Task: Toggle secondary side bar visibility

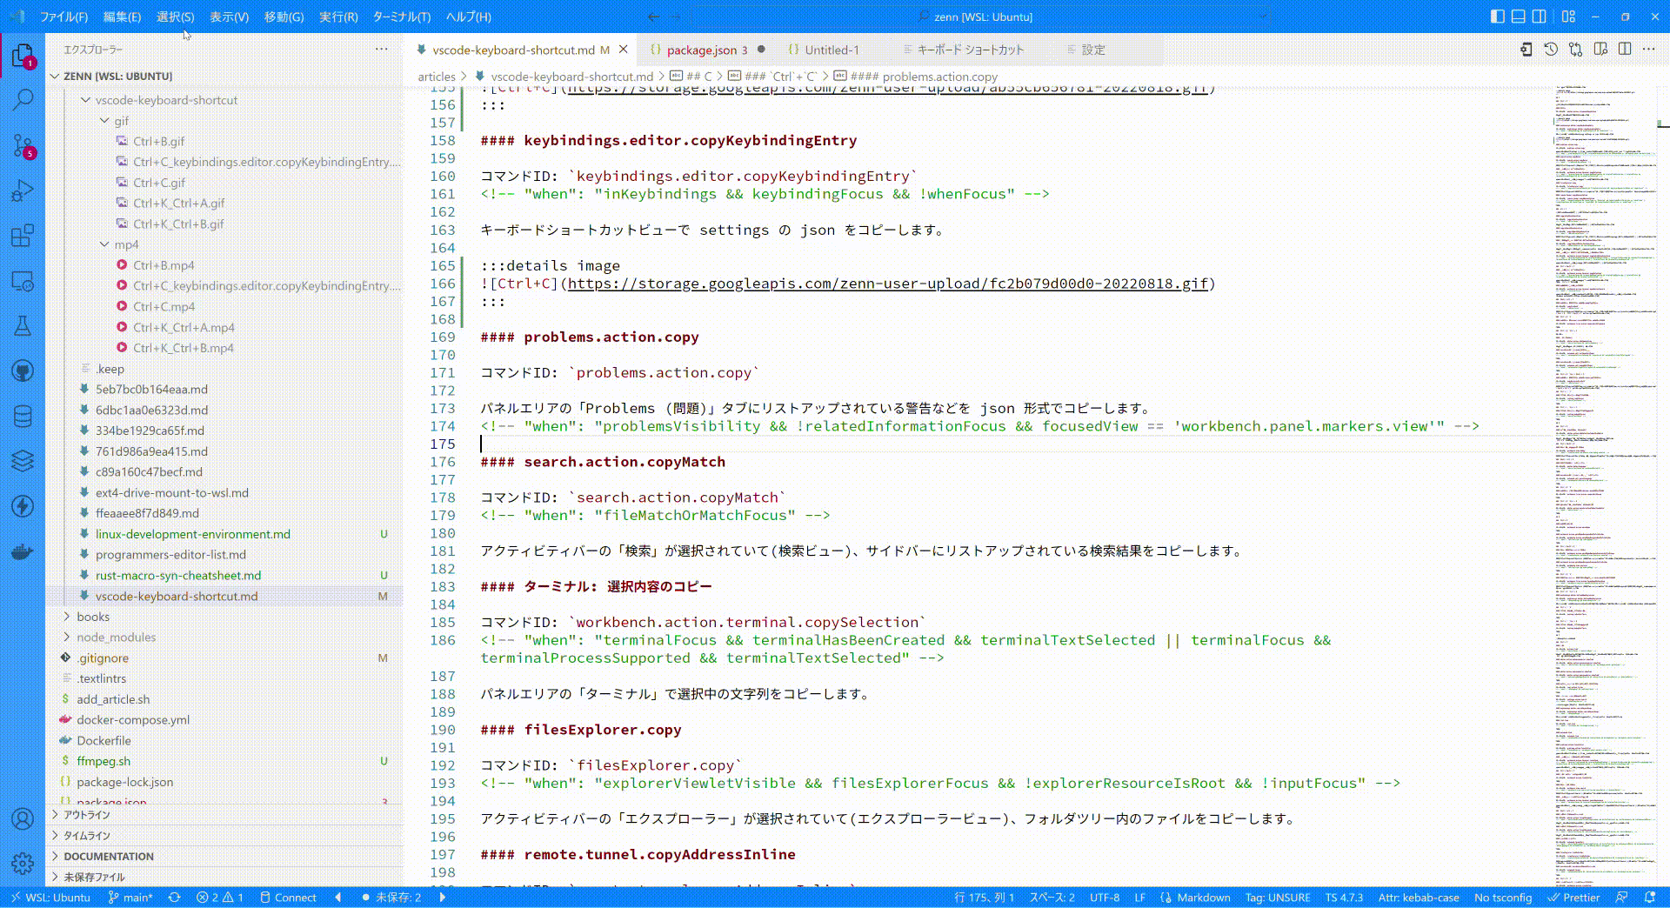Action: tap(1539, 17)
